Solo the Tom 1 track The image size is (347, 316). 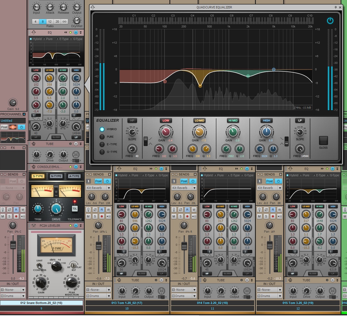pos(95,216)
